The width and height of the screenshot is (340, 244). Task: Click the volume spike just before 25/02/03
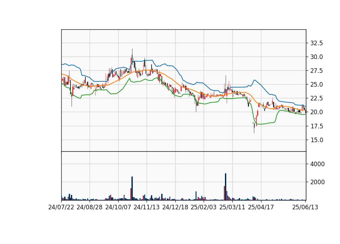[196, 196]
